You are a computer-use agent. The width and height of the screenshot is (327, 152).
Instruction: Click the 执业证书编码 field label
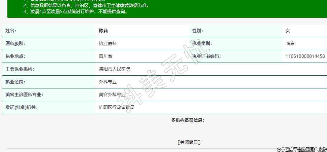click(206, 56)
